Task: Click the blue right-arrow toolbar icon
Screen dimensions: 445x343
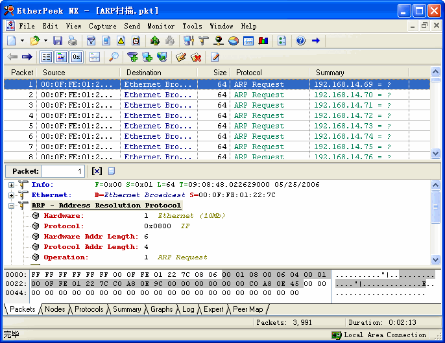Action: point(315,41)
